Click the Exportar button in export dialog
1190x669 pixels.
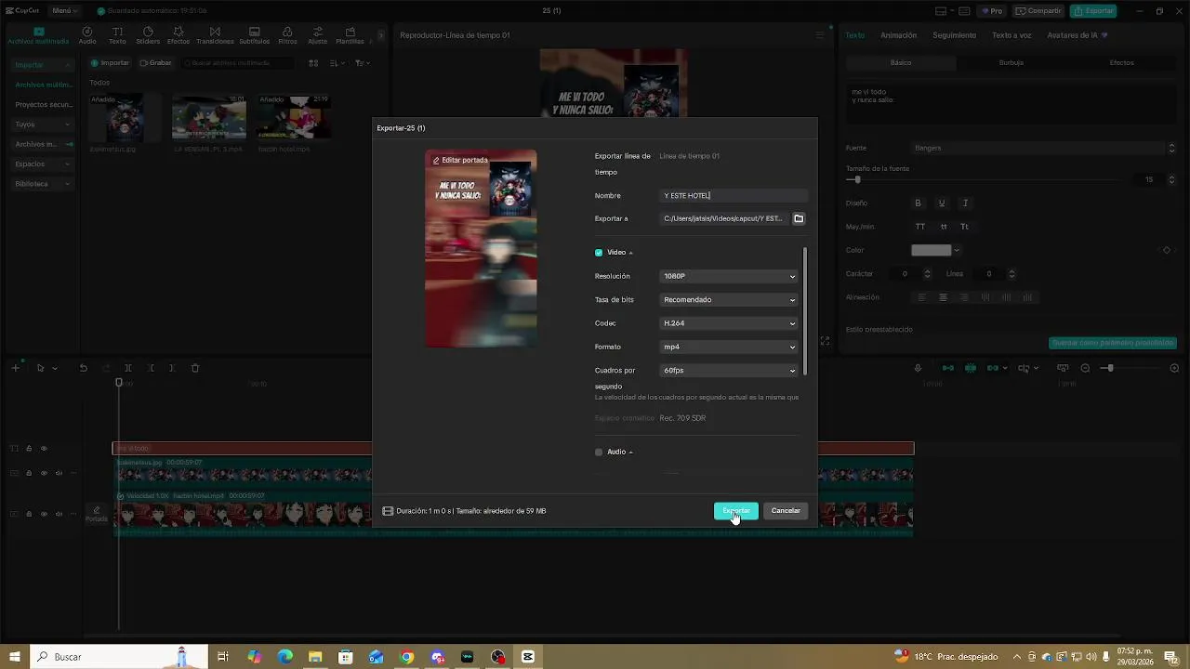point(736,511)
